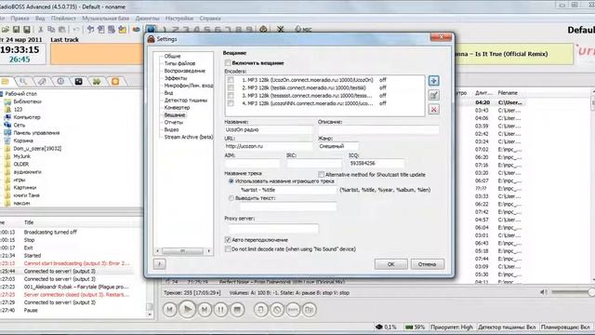Select the Библиотеки folder in tree
The height and width of the screenshot is (335, 595).
pos(27,101)
